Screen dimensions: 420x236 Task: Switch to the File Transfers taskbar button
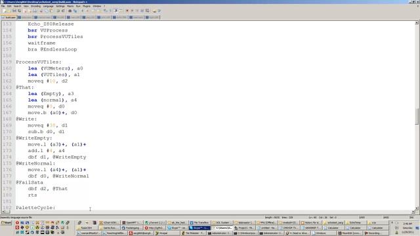(x=199, y=223)
